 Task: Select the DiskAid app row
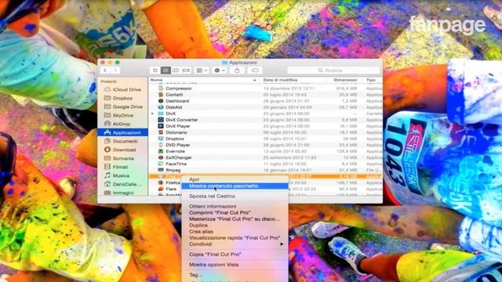pos(265,107)
